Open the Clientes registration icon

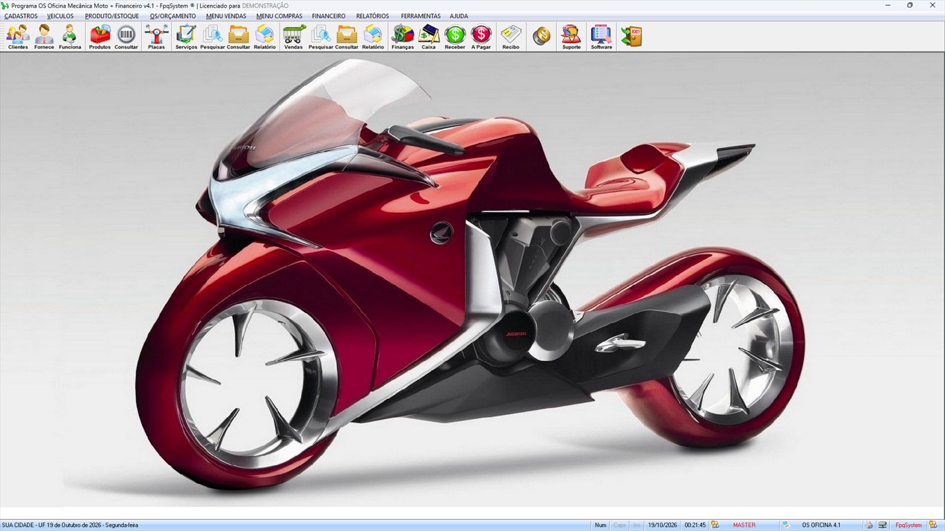(x=18, y=37)
